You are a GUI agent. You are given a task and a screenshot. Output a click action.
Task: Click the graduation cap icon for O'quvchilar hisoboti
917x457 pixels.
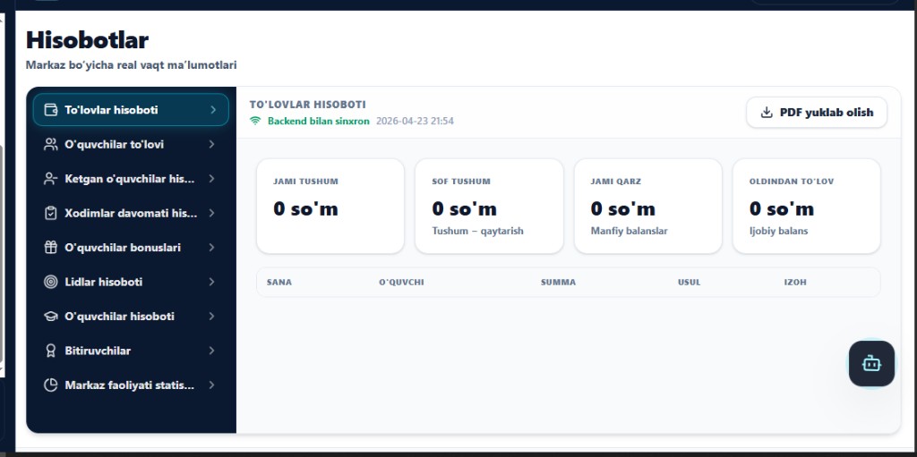pyautogui.click(x=51, y=317)
